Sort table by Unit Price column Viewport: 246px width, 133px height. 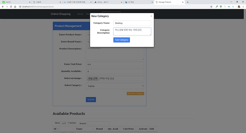(130, 129)
